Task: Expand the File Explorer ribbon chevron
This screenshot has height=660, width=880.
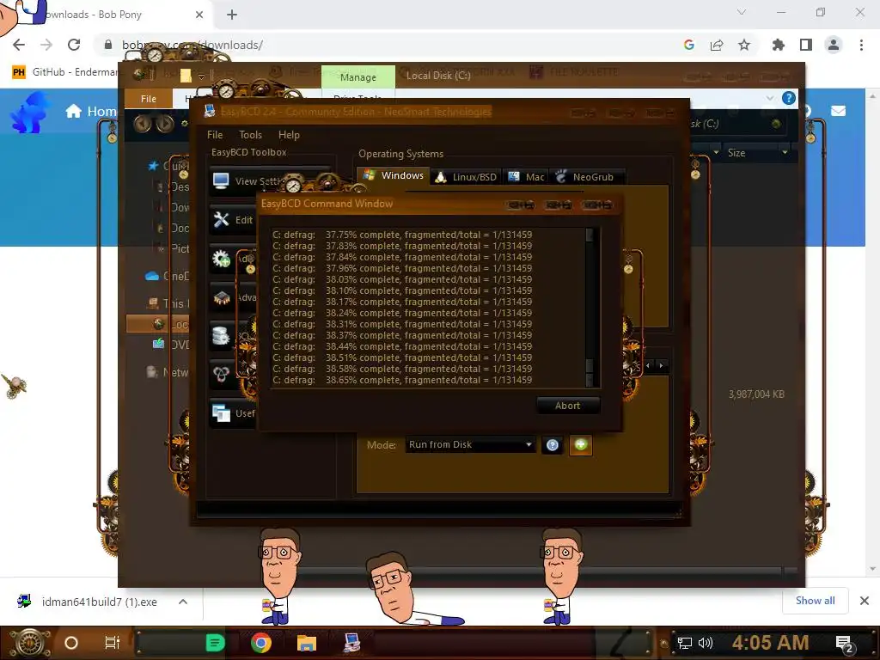Action: 769,98
